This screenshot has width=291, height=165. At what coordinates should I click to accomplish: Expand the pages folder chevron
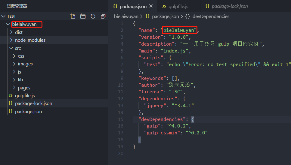(x=14, y=88)
